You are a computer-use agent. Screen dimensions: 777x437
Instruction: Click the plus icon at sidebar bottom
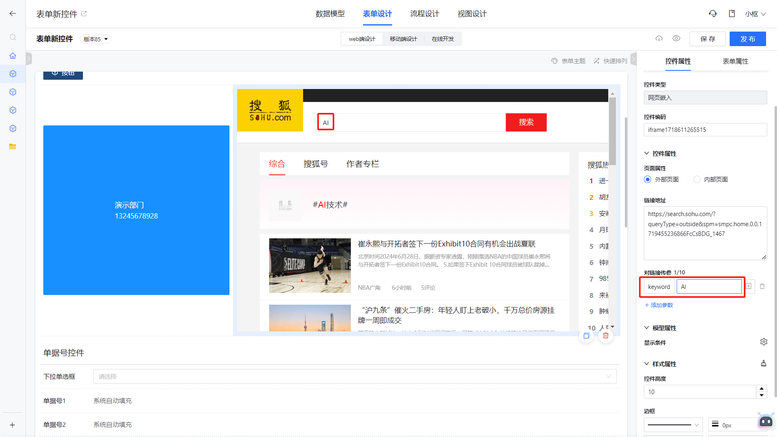click(x=13, y=425)
